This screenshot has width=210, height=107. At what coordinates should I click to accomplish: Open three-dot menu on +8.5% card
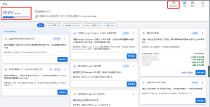coord(202,33)
